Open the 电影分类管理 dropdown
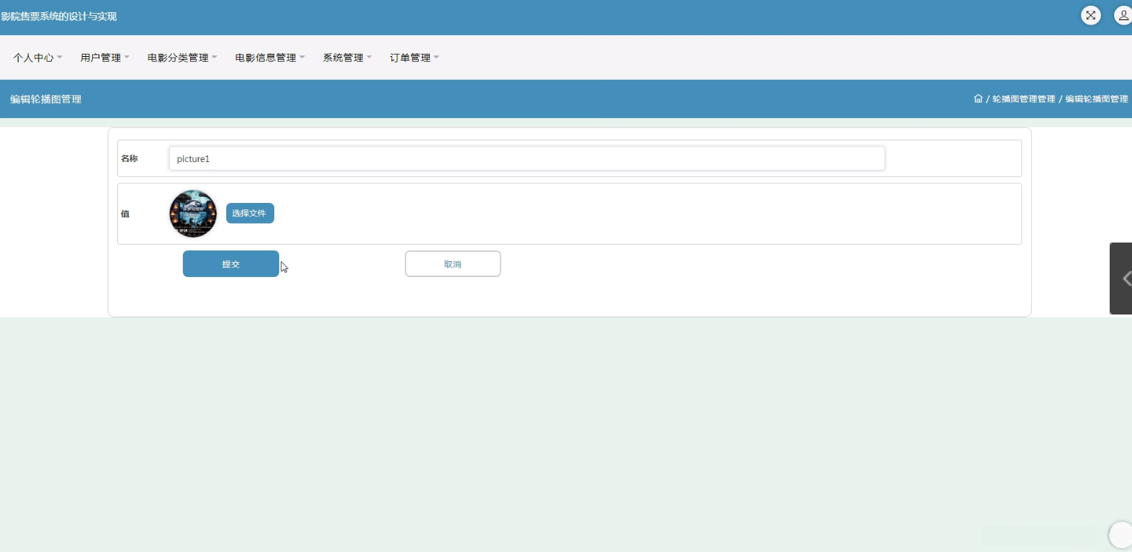Viewport: 1132px width, 552px height. [182, 58]
